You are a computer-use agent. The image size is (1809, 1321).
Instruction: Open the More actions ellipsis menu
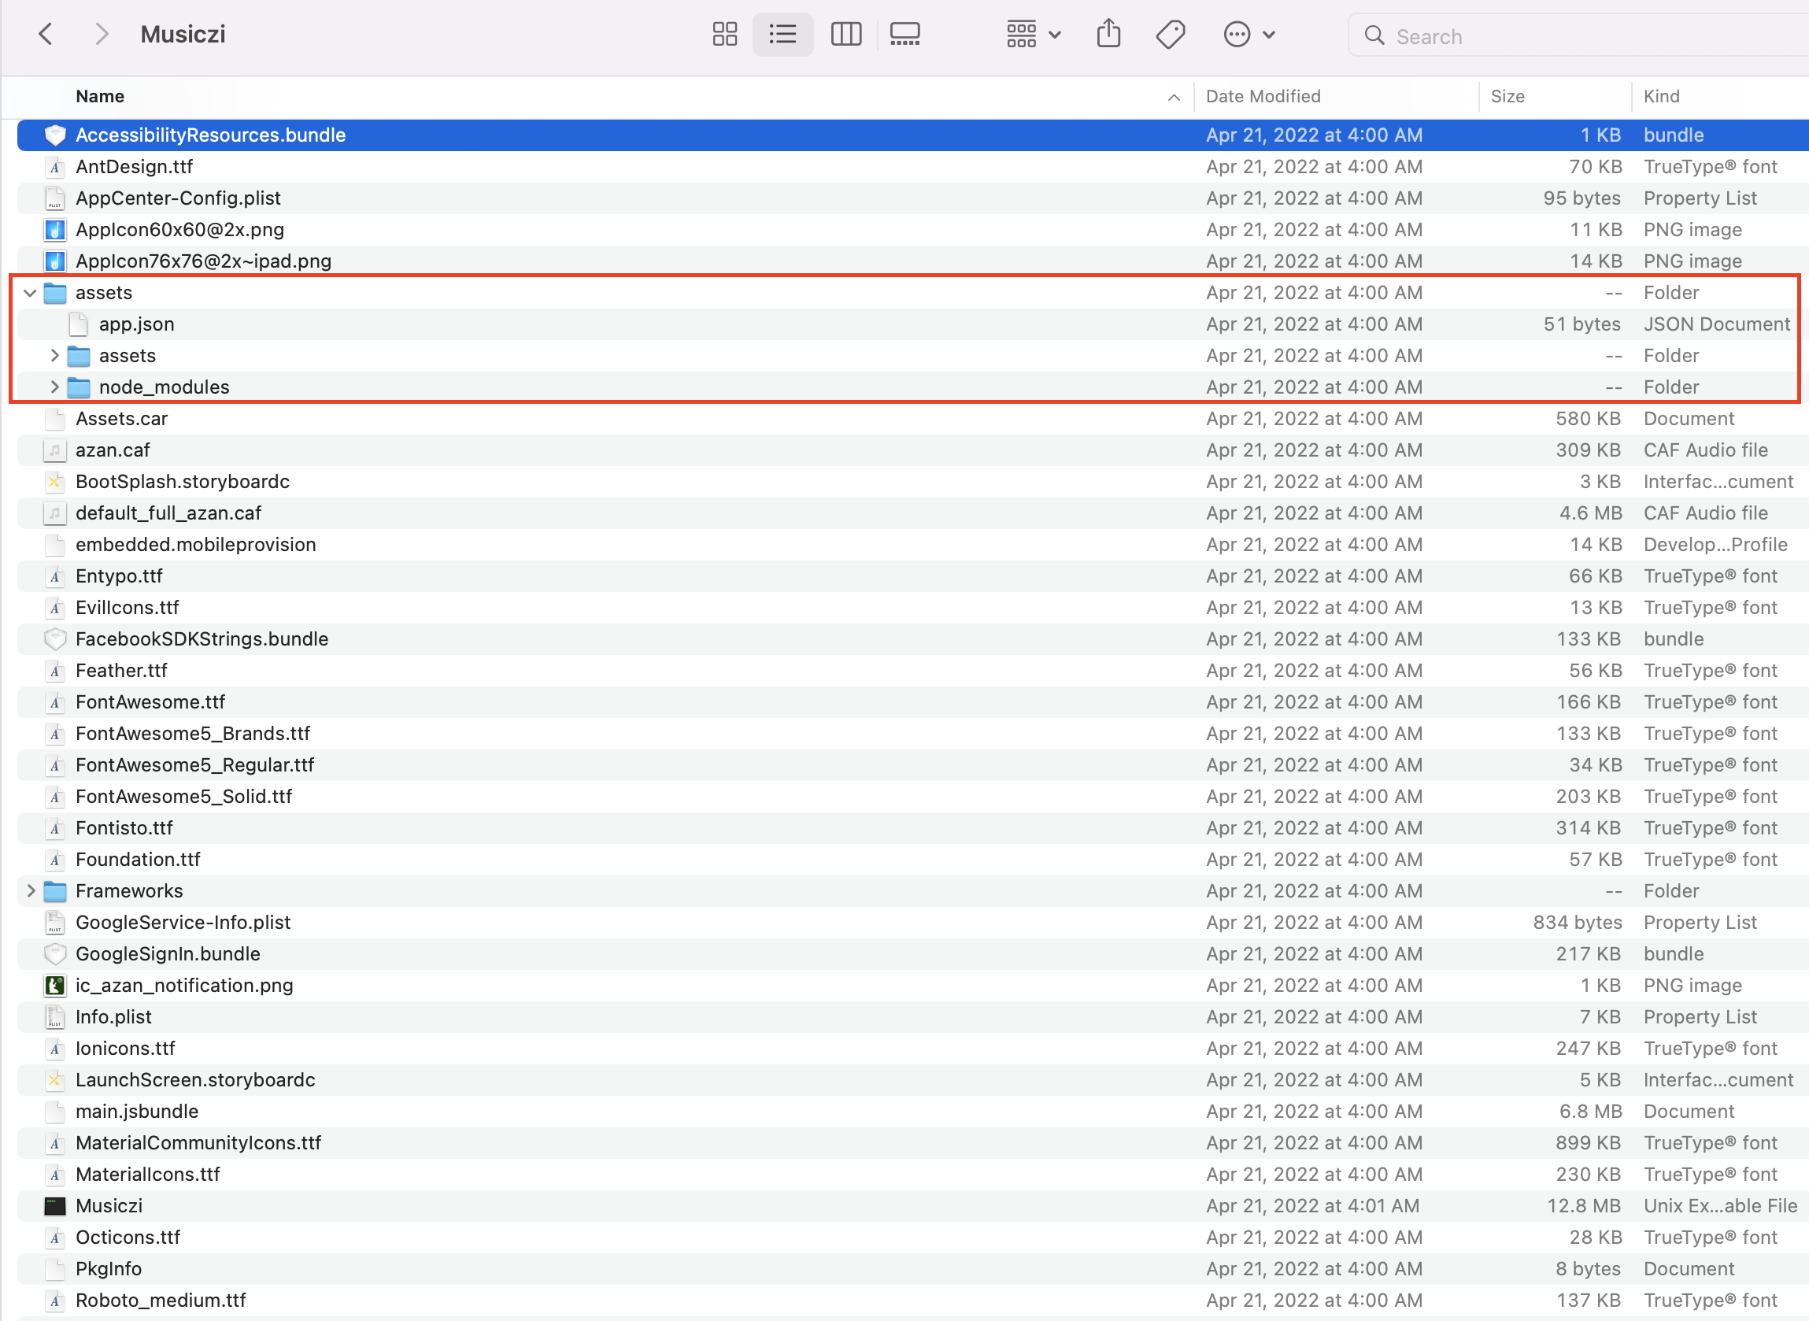point(1248,35)
